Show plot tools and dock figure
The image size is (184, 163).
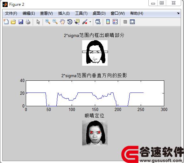point(132,22)
